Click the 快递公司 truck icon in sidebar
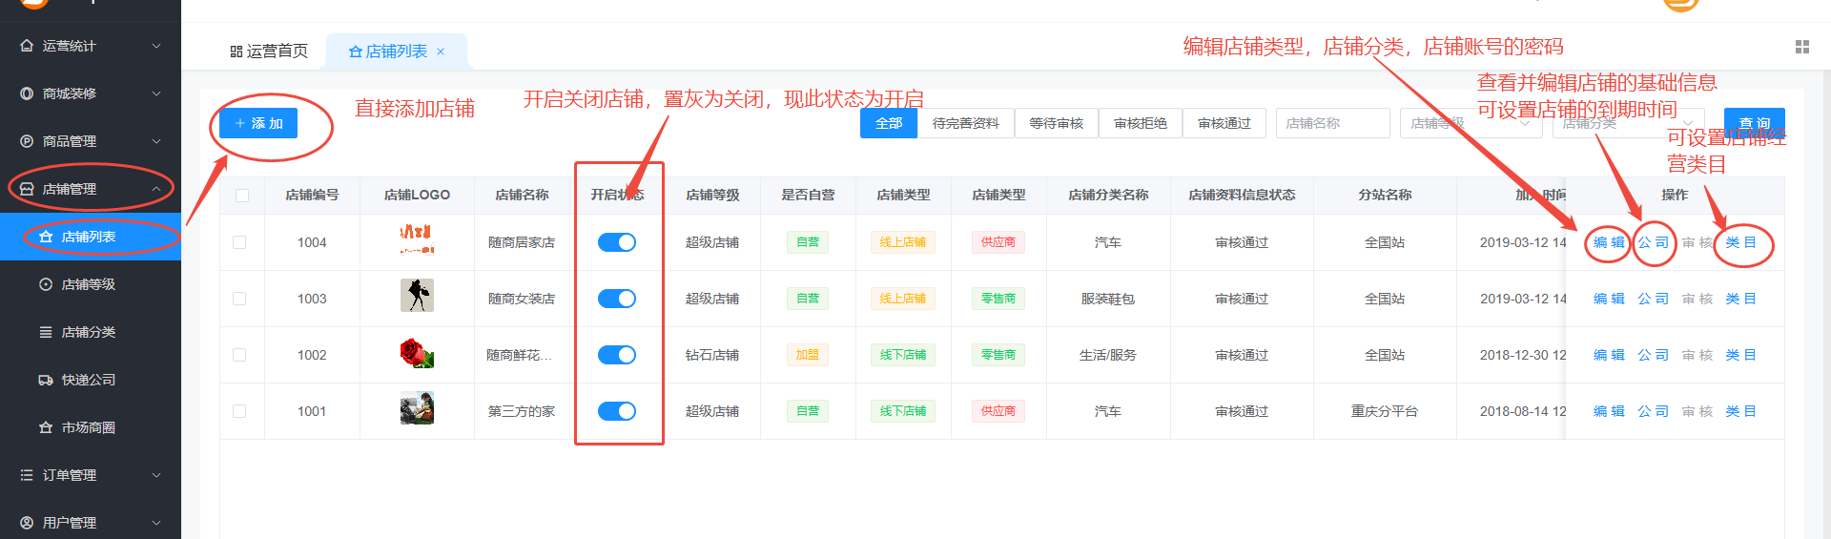This screenshot has height=539, width=1831. tap(46, 380)
